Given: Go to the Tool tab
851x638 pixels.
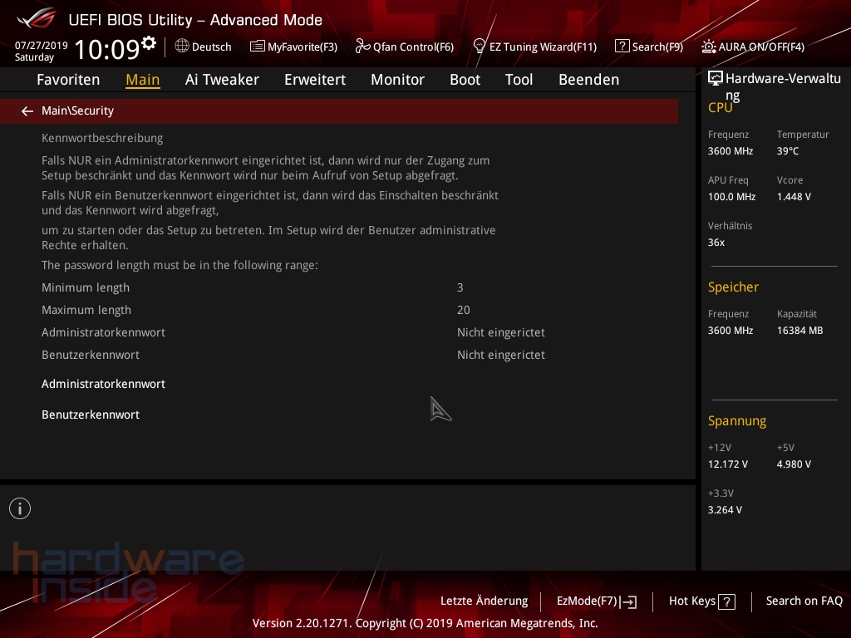Looking at the screenshot, I should click(519, 80).
